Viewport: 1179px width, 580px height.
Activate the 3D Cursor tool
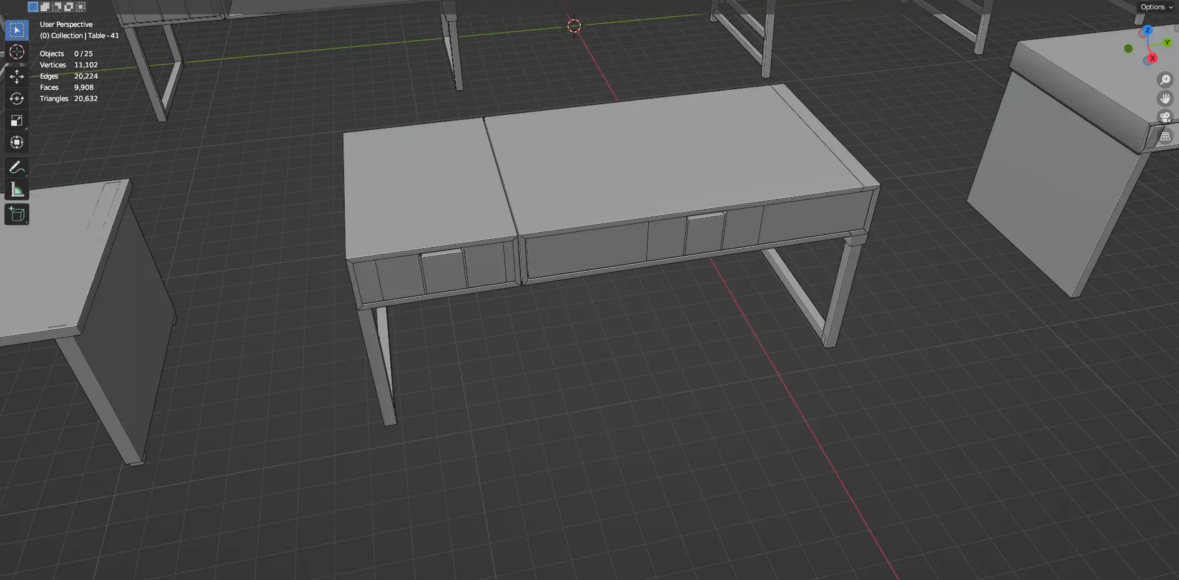(17, 52)
